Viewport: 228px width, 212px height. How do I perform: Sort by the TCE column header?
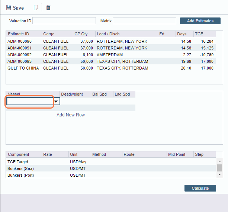click(204, 34)
